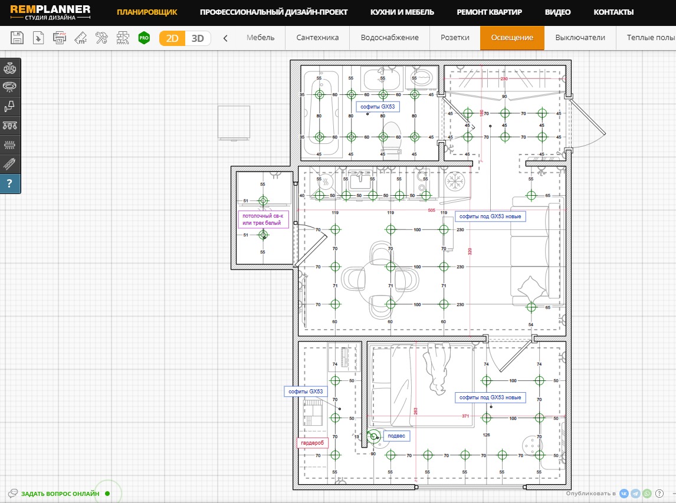Select the wardrobe label софиты GX53

[x=306, y=392]
